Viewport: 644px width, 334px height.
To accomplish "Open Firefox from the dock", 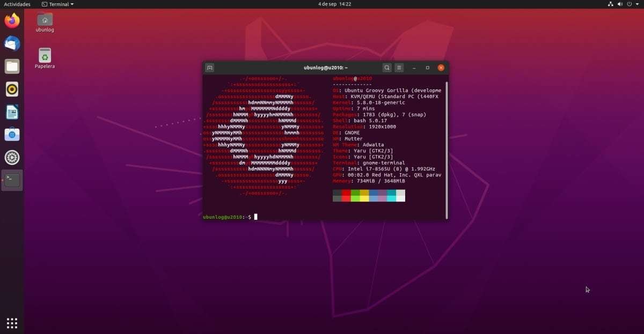I will point(12,21).
